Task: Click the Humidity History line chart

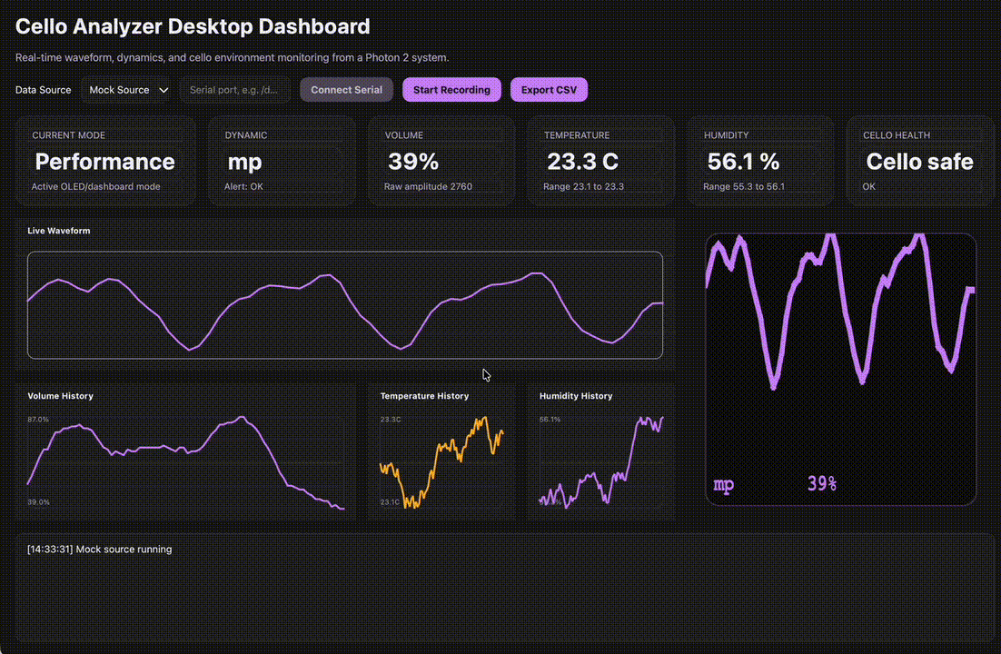Action: pyautogui.click(x=601, y=461)
